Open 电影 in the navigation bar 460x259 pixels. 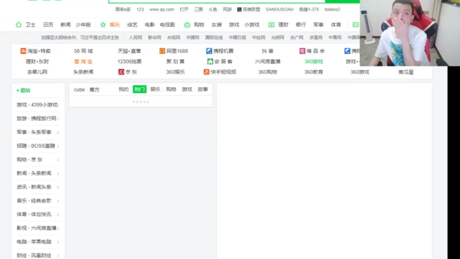[149, 25]
